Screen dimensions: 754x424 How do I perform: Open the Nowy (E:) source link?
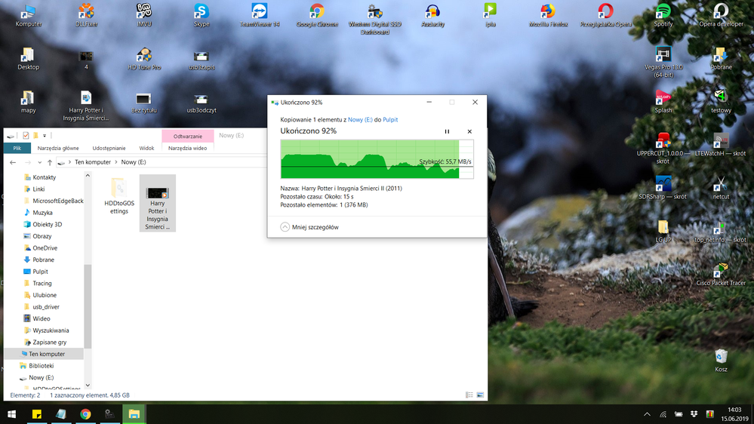[x=360, y=120]
